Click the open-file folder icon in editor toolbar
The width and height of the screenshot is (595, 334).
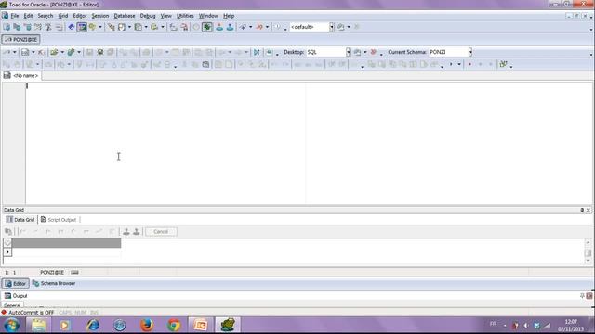pos(54,52)
